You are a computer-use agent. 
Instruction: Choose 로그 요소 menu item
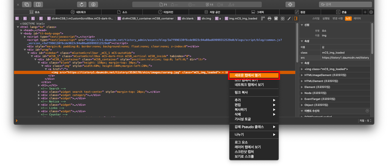click(x=254, y=142)
